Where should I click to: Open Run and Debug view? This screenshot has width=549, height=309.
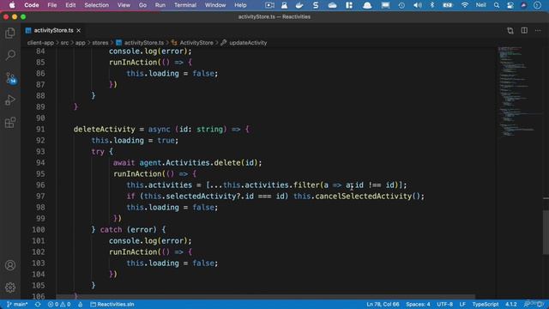point(10,100)
